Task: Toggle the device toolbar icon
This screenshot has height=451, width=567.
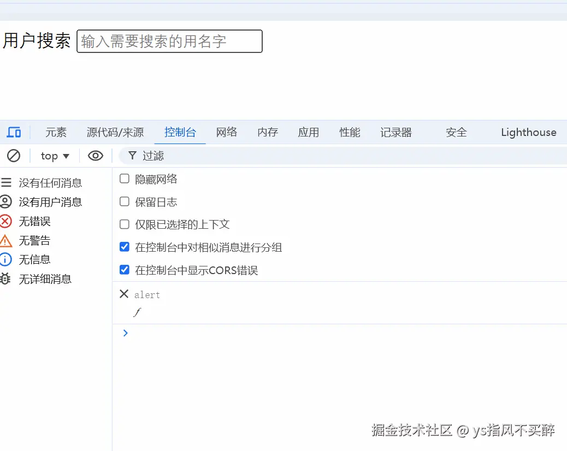Action: coord(14,132)
